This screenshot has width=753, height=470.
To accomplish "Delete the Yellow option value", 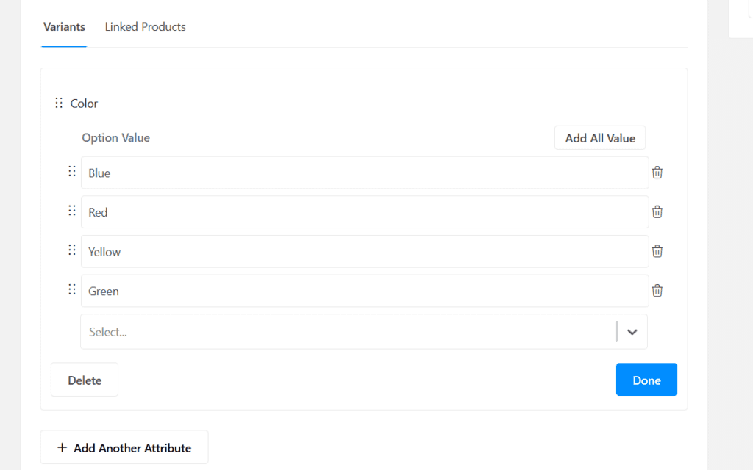I will pyautogui.click(x=657, y=251).
